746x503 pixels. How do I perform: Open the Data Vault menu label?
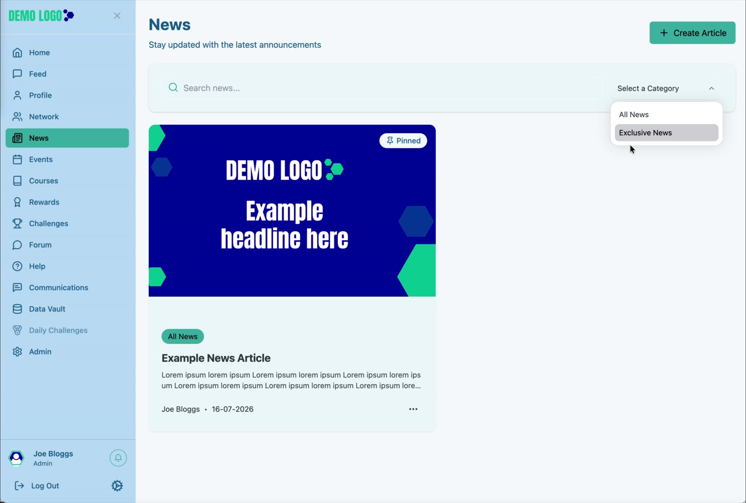[47, 309]
